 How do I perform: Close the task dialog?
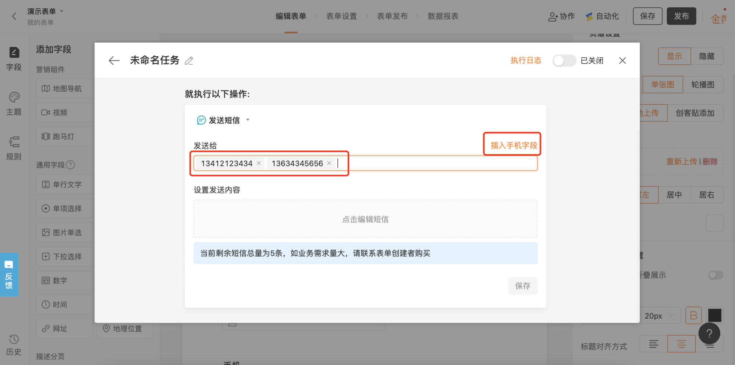pos(622,61)
